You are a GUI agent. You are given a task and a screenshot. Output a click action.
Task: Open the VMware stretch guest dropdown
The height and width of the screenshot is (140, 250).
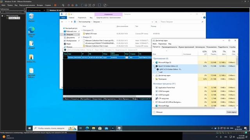coord(108,5)
